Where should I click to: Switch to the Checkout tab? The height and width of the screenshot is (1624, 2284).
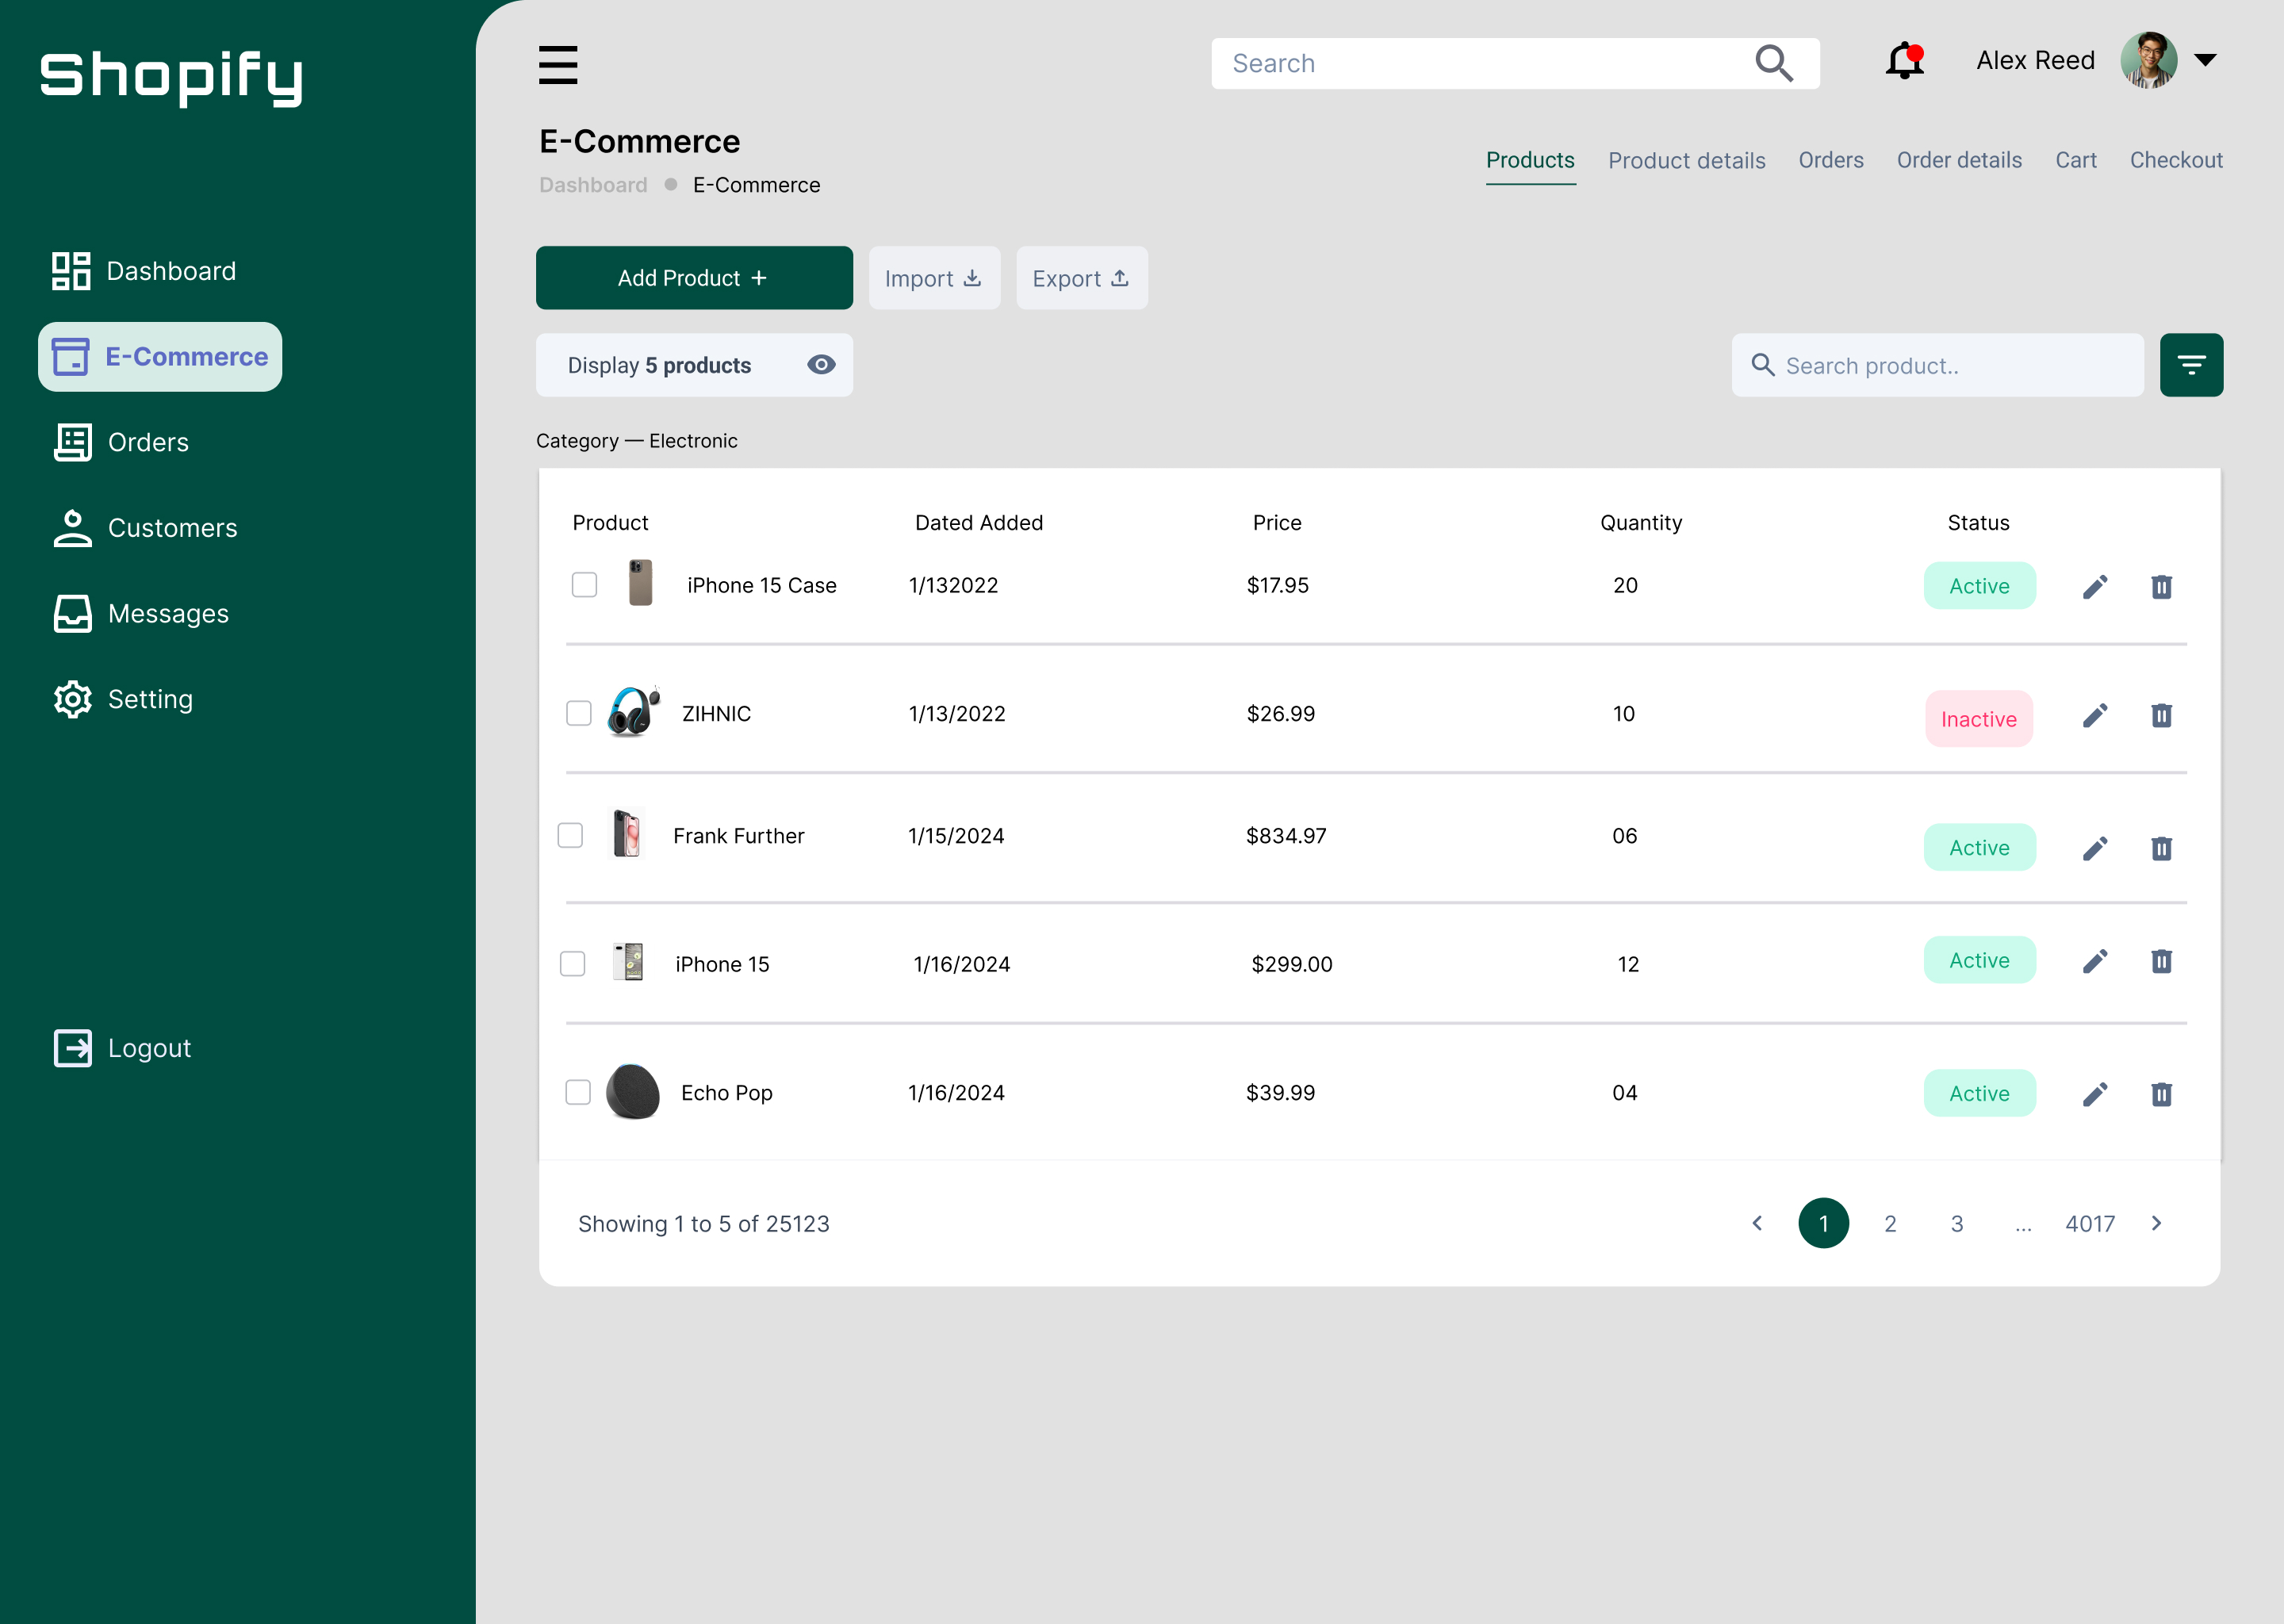pyautogui.click(x=2176, y=160)
